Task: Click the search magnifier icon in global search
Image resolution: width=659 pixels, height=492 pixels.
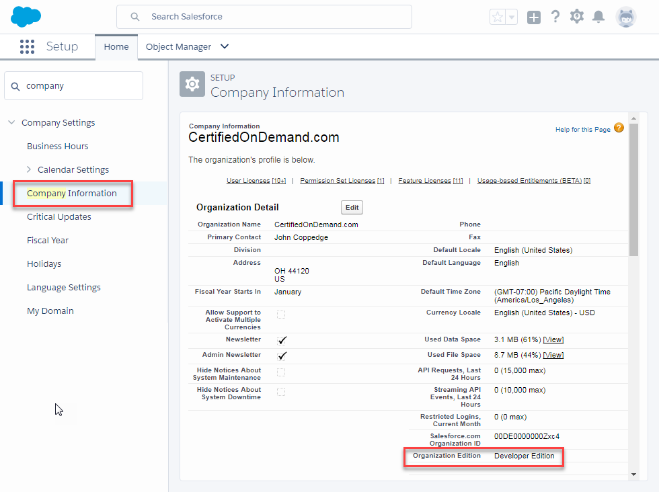Action: pyautogui.click(x=135, y=17)
